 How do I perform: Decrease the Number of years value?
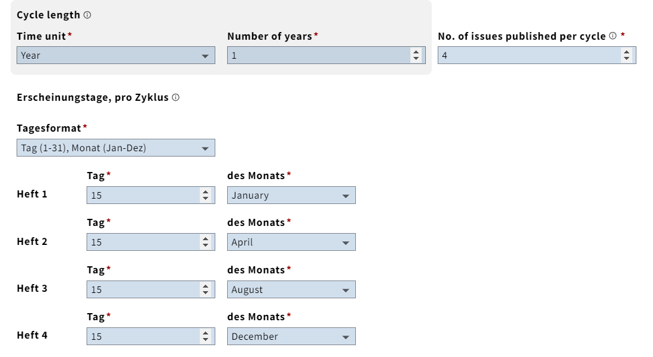click(416, 59)
